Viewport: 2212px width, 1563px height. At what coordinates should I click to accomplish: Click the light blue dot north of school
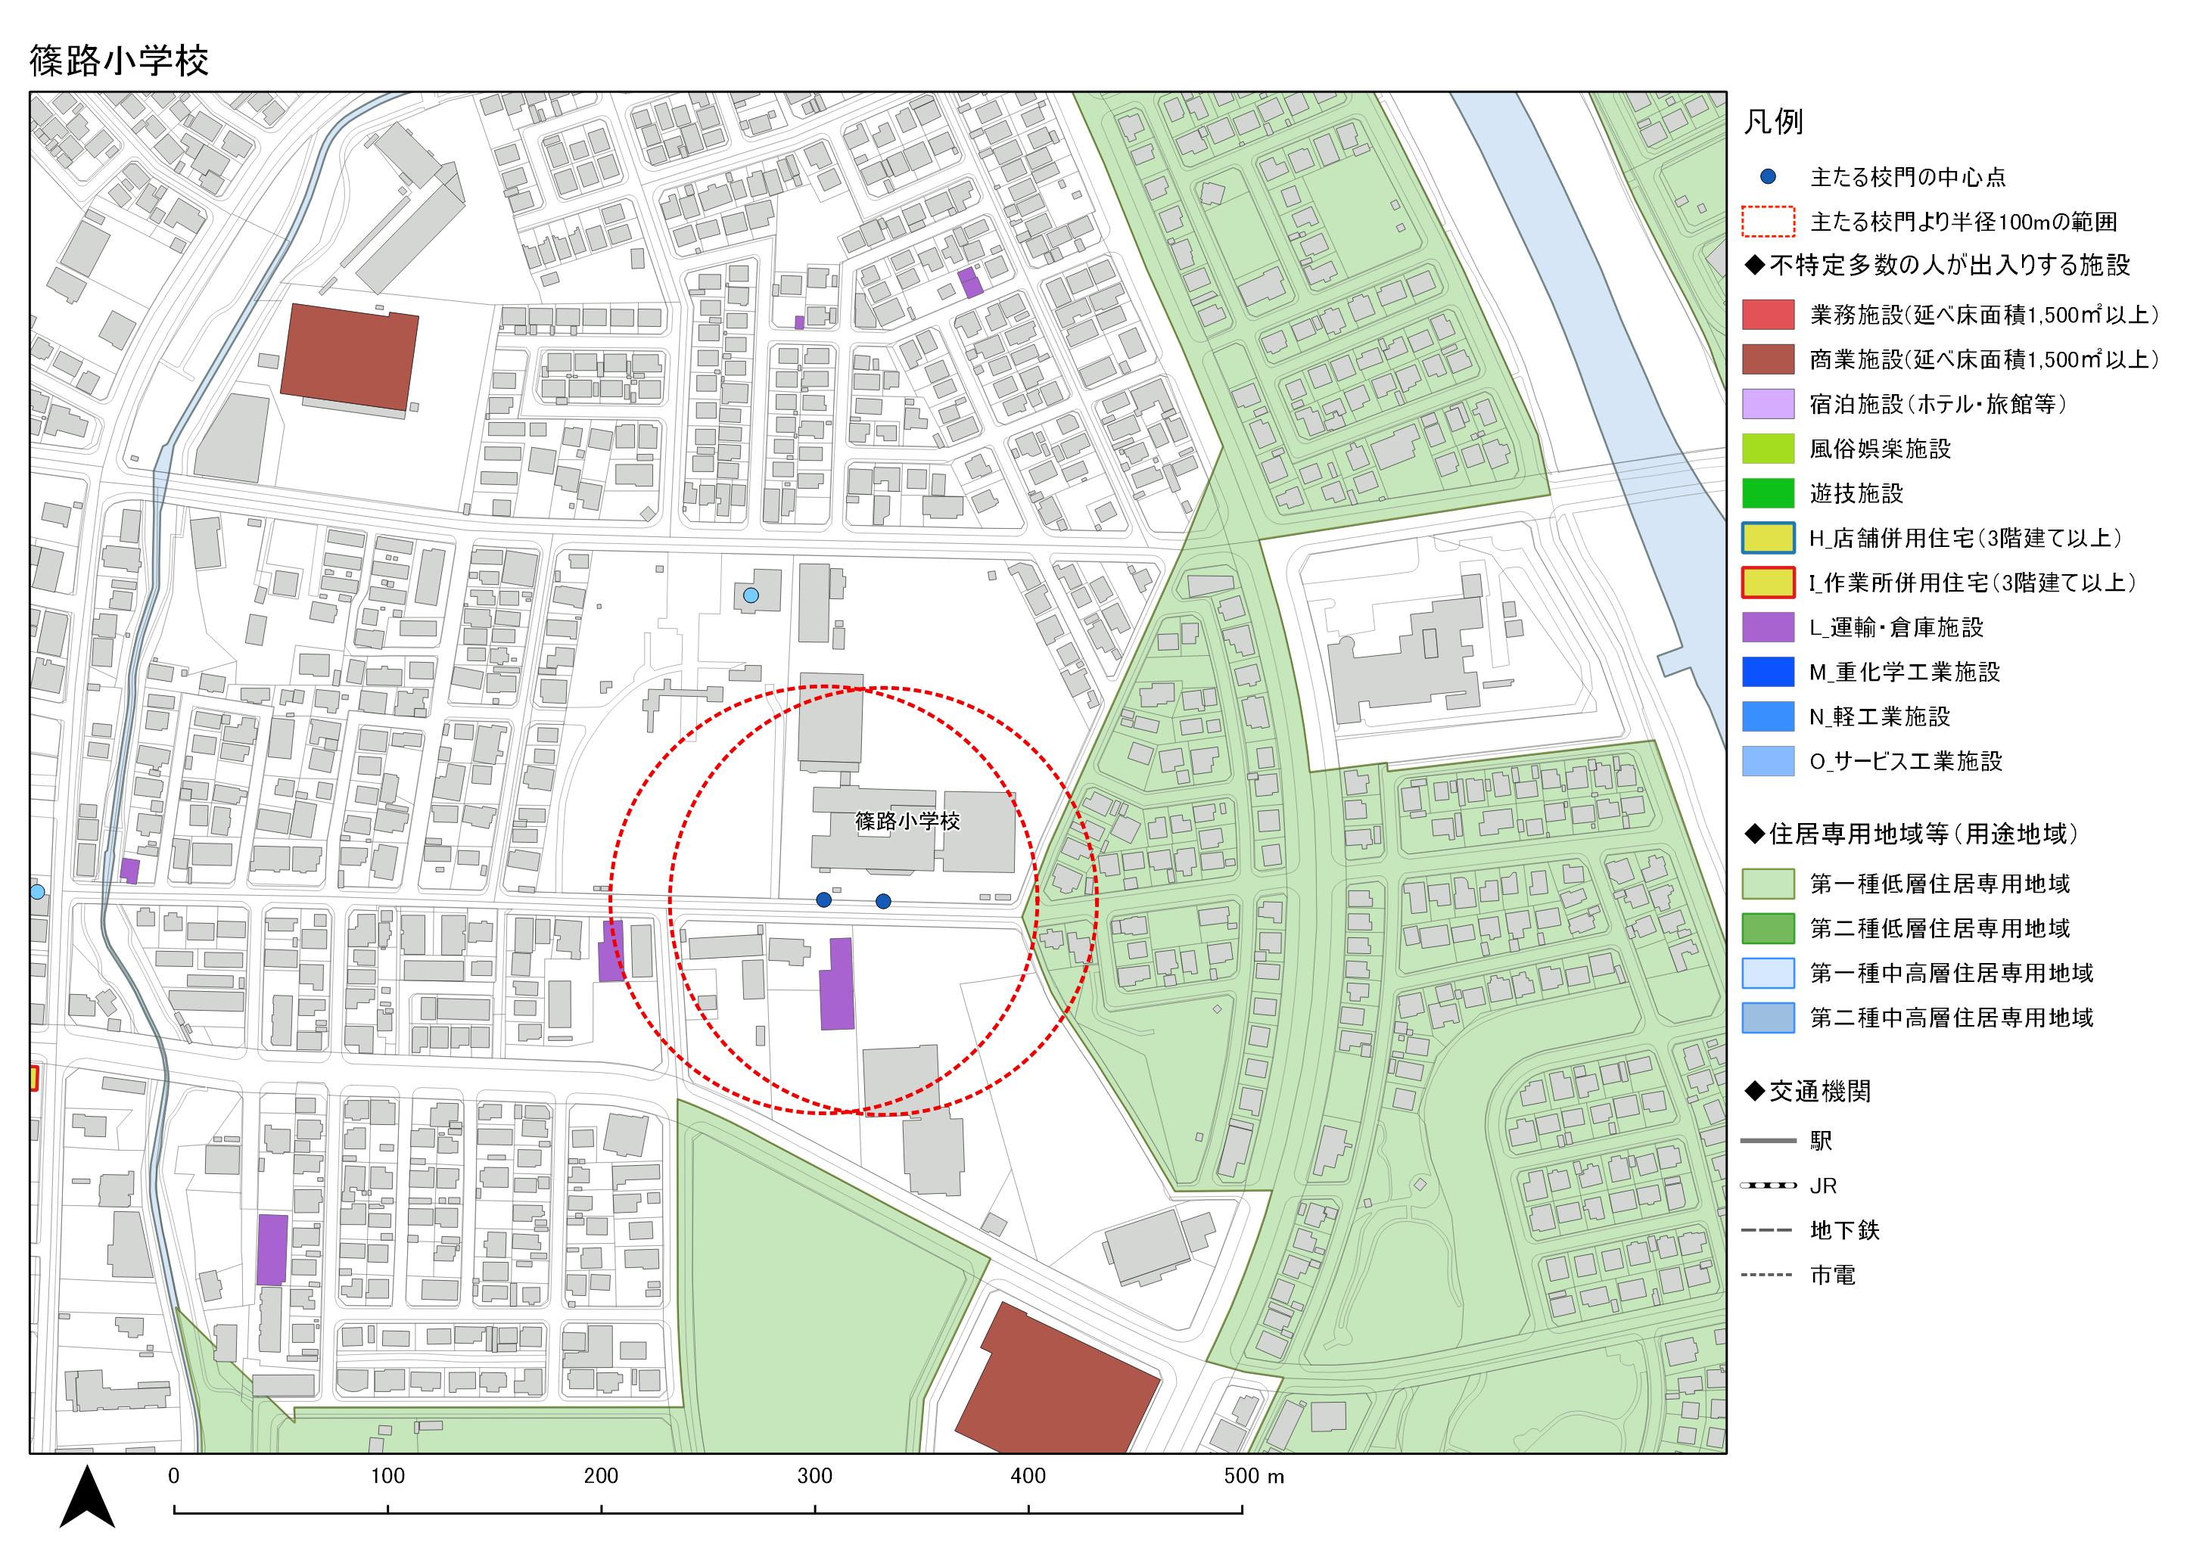[x=751, y=596]
